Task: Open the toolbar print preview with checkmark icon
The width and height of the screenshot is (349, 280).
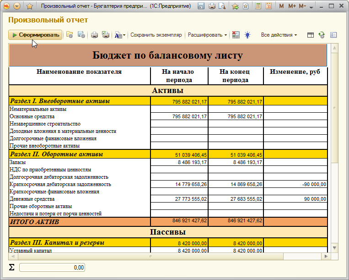Action: click(106, 35)
